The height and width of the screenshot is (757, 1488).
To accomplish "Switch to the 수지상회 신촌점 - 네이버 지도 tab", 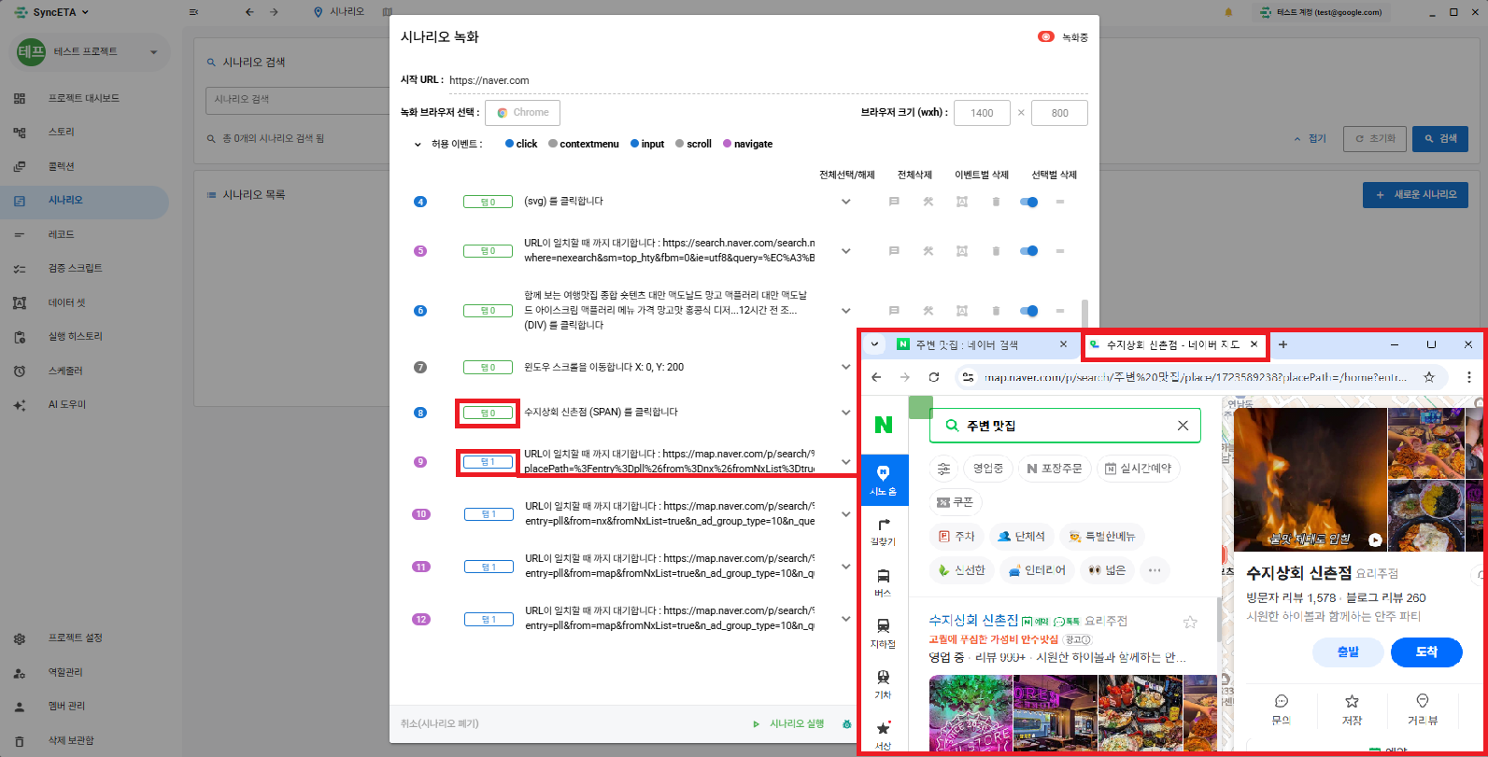I will (1174, 344).
